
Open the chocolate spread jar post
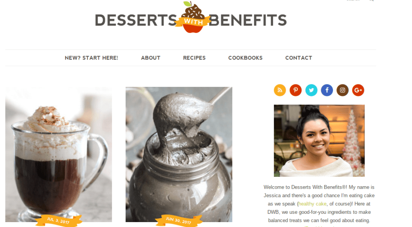click(179, 154)
